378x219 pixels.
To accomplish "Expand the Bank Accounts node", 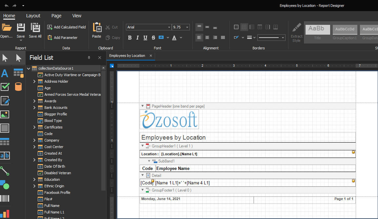I will pyautogui.click(x=34, y=108).
